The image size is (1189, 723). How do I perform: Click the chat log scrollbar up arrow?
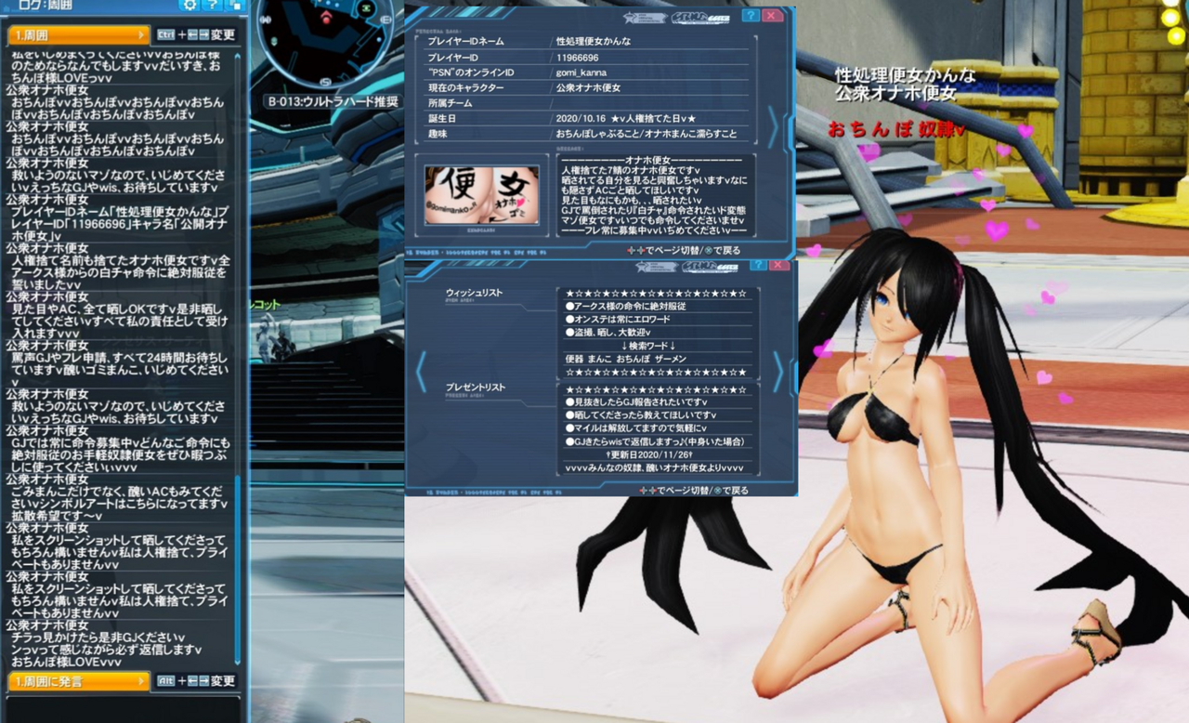click(x=237, y=56)
